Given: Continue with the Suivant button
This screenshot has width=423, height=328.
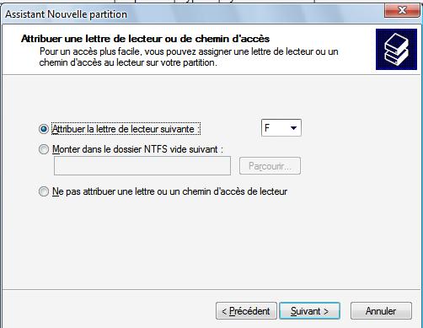Looking at the screenshot, I should tap(309, 311).
